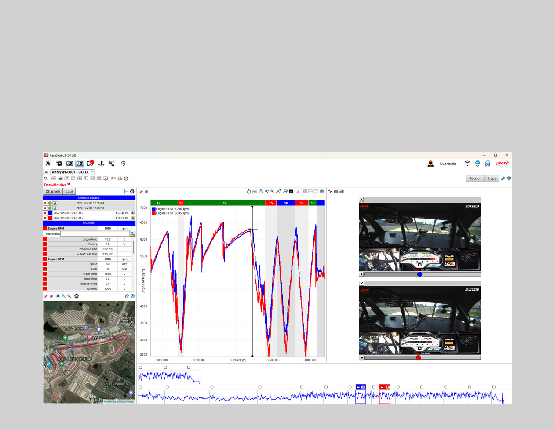Click the luca.enaia username
This screenshot has height=430, width=554.
pos(448,164)
